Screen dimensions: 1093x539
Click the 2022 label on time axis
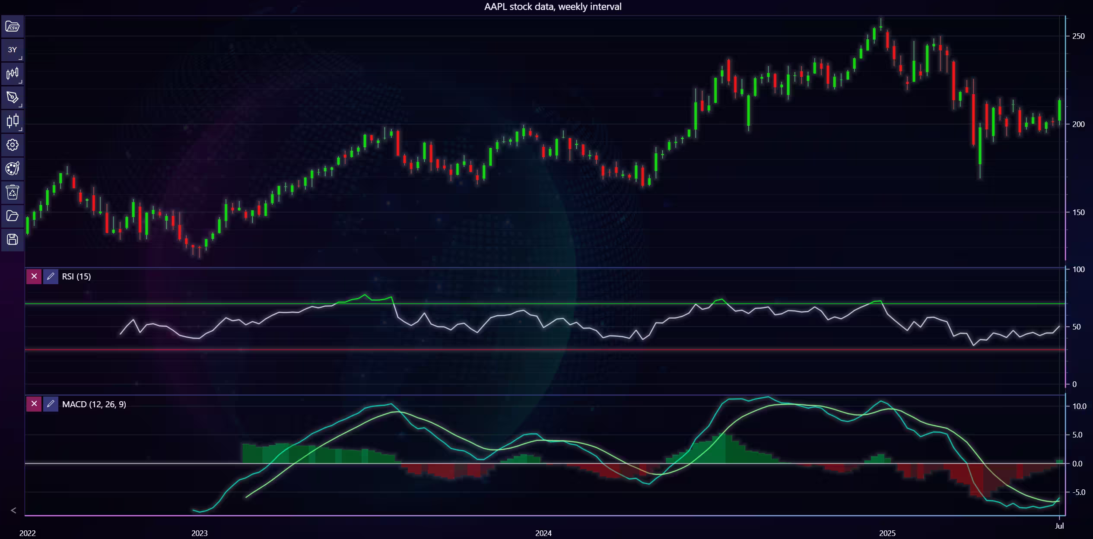(28, 533)
